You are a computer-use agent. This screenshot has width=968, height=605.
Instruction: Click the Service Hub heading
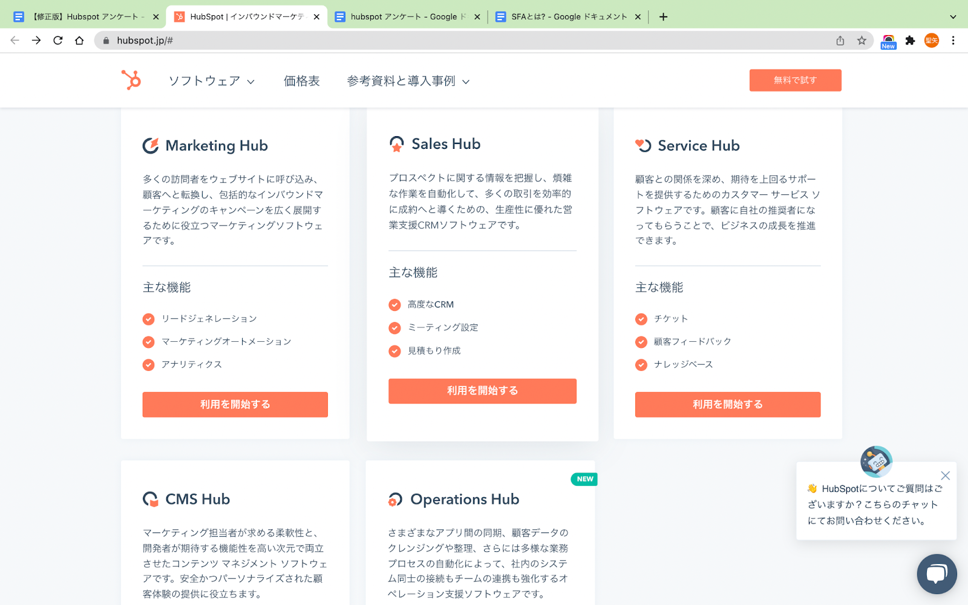click(x=699, y=146)
